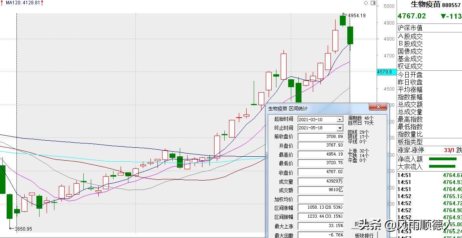Click the 指数振幅 row
Viewport: 462px width, 238px height.
430,97
